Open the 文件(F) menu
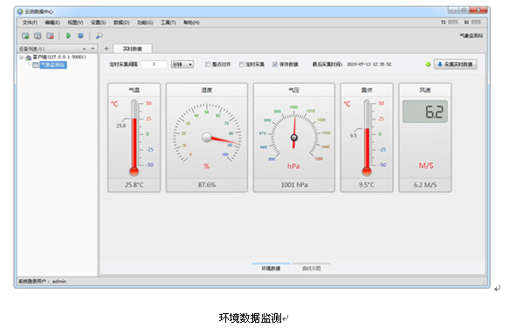The width and height of the screenshot is (509, 328). (30, 23)
